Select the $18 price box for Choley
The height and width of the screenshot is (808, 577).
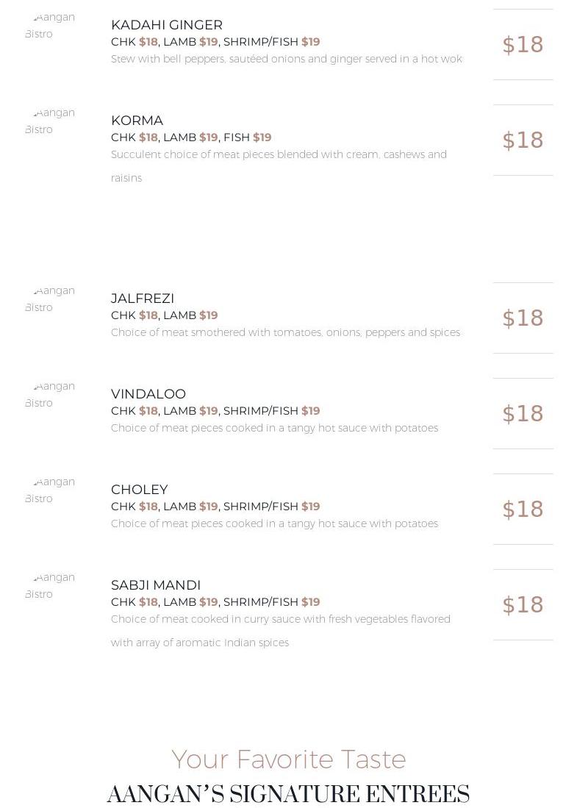(x=523, y=510)
